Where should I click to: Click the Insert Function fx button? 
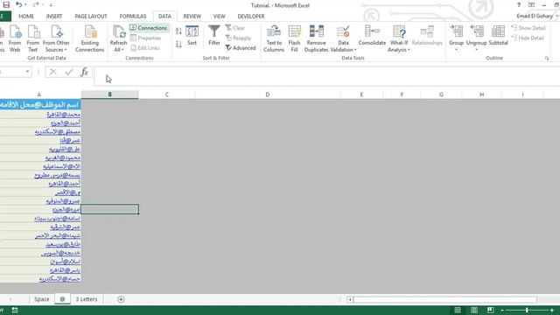pos(84,72)
